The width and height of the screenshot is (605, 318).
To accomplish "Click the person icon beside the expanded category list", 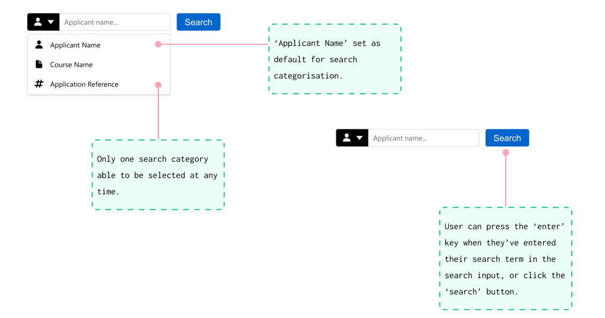I will (x=38, y=22).
